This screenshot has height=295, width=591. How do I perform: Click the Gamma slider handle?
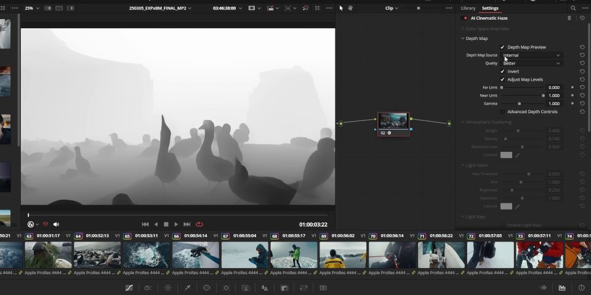[520, 104]
